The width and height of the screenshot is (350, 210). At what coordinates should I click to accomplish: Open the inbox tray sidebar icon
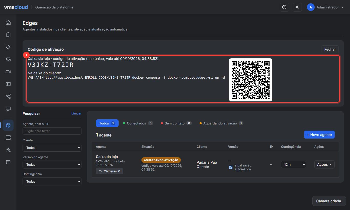(8, 59)
